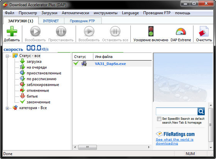The width and height of the screenshot is (216, 159).
Task: Open the Автоматически menu
Action: [75, 13]
